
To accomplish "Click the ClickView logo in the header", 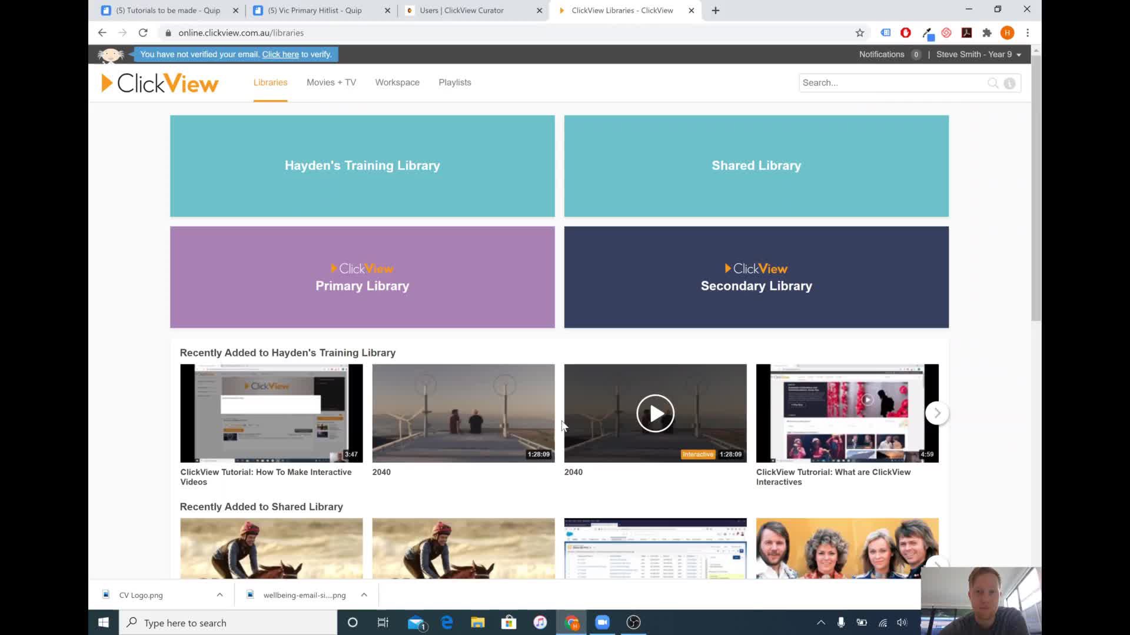I will [159, 83].
